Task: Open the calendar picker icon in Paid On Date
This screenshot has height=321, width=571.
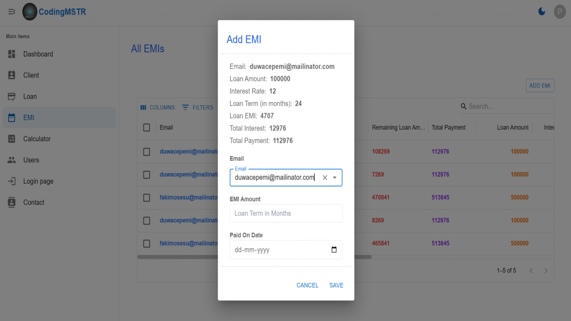Action: (334, 250)
